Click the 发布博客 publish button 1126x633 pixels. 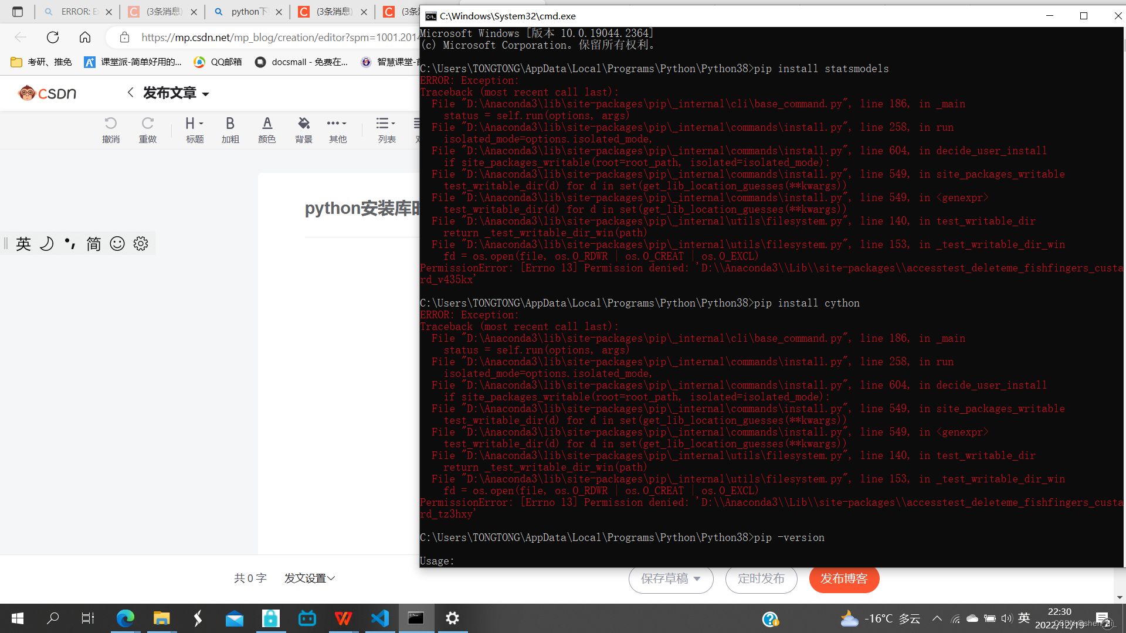(x=844, y=579)
